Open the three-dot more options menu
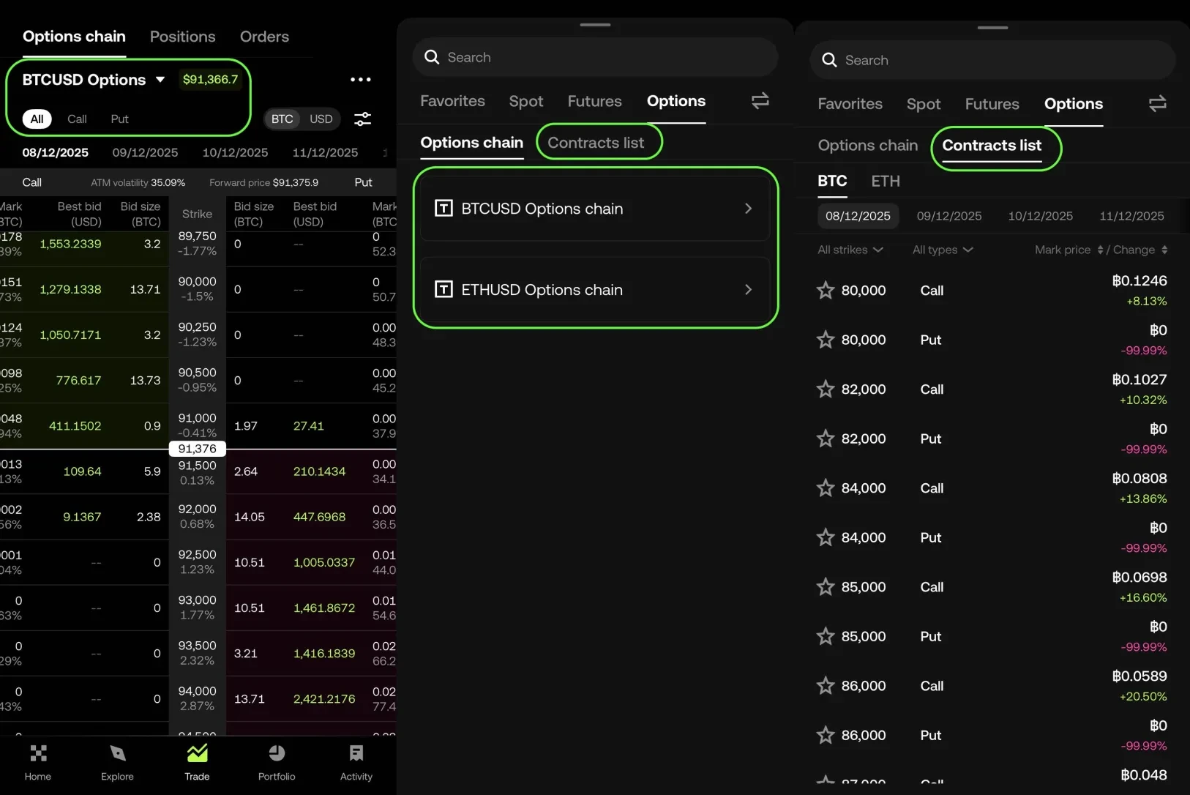 tap(360, 80)
